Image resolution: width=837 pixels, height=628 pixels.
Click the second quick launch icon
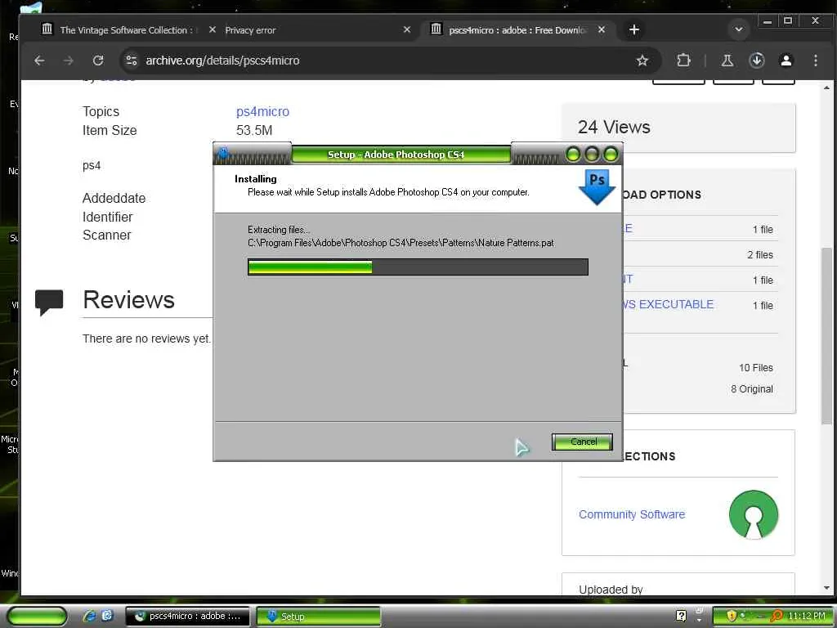[x=107, y=616]
